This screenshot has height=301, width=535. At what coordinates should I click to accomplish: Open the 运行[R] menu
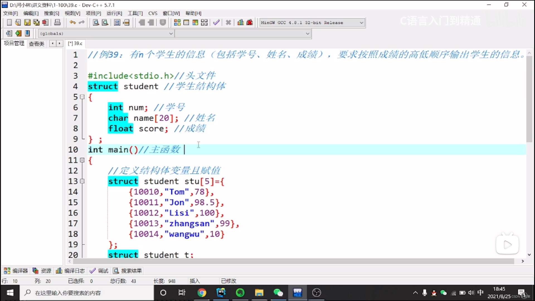coord(114,13)
